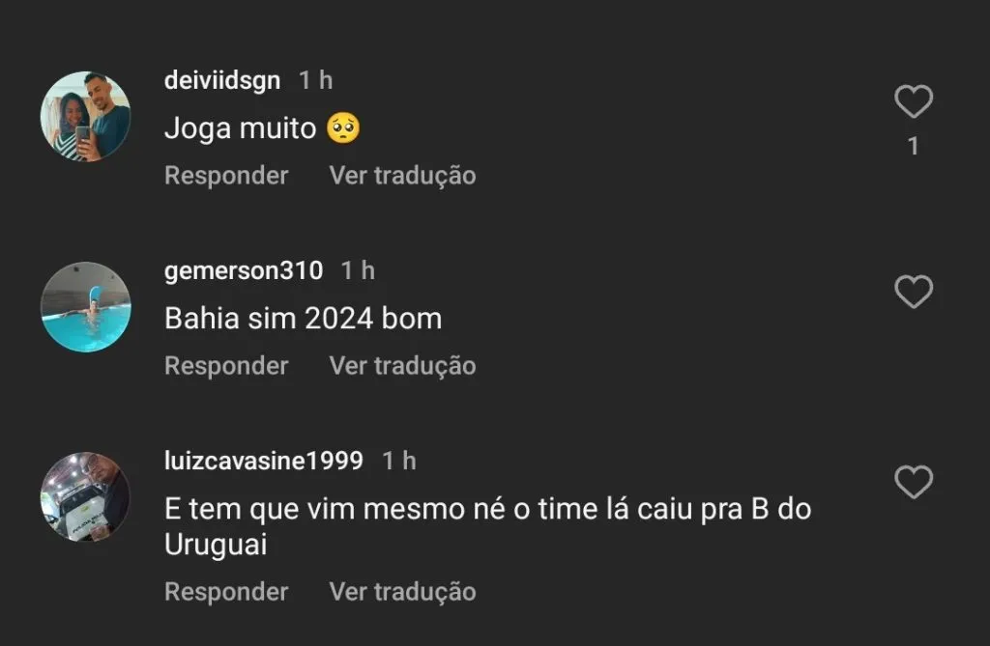Click the 'Joga muito' comment text
990x646 pixels.
coord(241,128)
